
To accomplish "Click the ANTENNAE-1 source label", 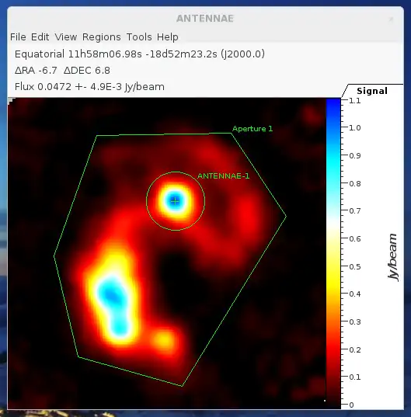I will (224, 175).
